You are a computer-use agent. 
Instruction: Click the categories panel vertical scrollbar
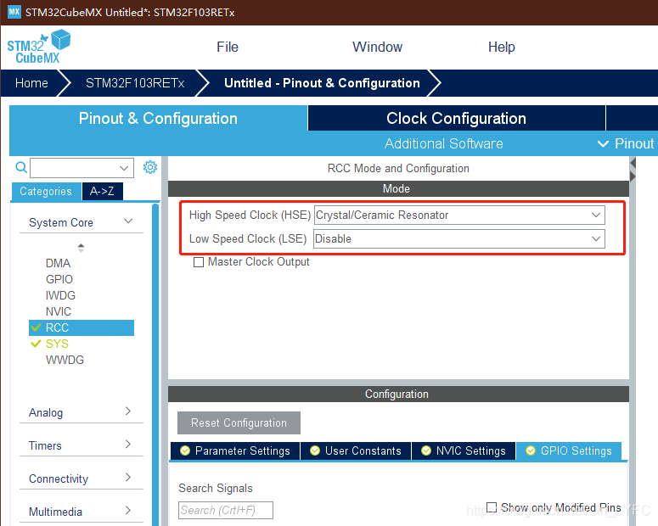155,364
